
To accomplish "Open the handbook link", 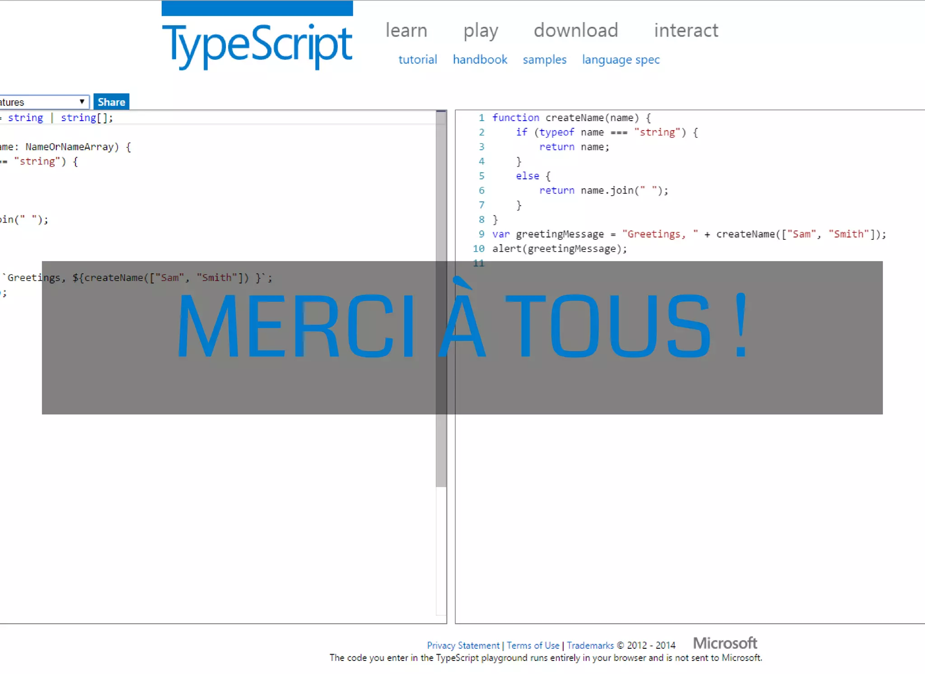I will click(480, 60).
